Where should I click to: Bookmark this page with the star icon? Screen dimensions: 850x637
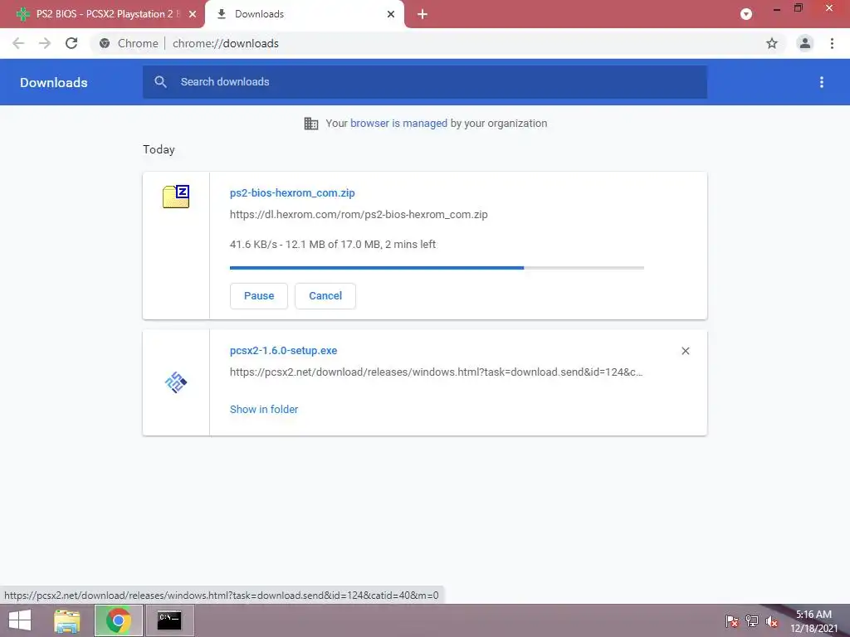(772, 43)
